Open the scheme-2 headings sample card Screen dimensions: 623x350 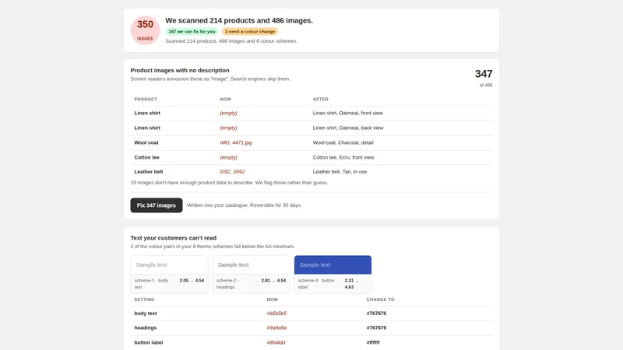(x=251, y=275)
